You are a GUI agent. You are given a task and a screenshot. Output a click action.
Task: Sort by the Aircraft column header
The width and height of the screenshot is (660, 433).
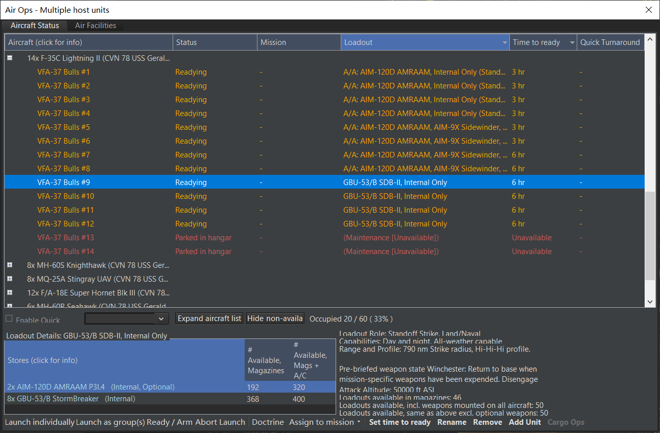[89, 42]
